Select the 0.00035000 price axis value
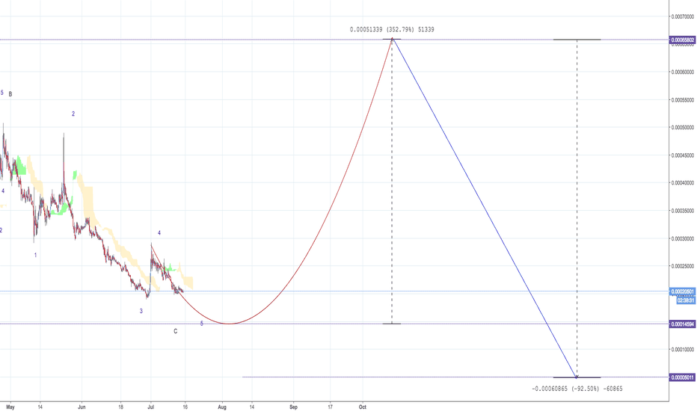Screen dimensions: 697x411 [x=682, y=211]
